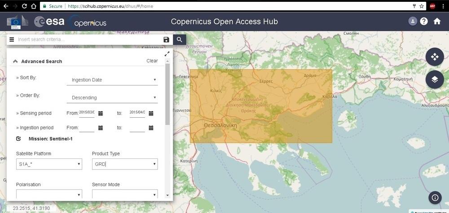Open calendar for Sensing period to date
This screenshot has height=213, width=449.
(x=151, y=113)
